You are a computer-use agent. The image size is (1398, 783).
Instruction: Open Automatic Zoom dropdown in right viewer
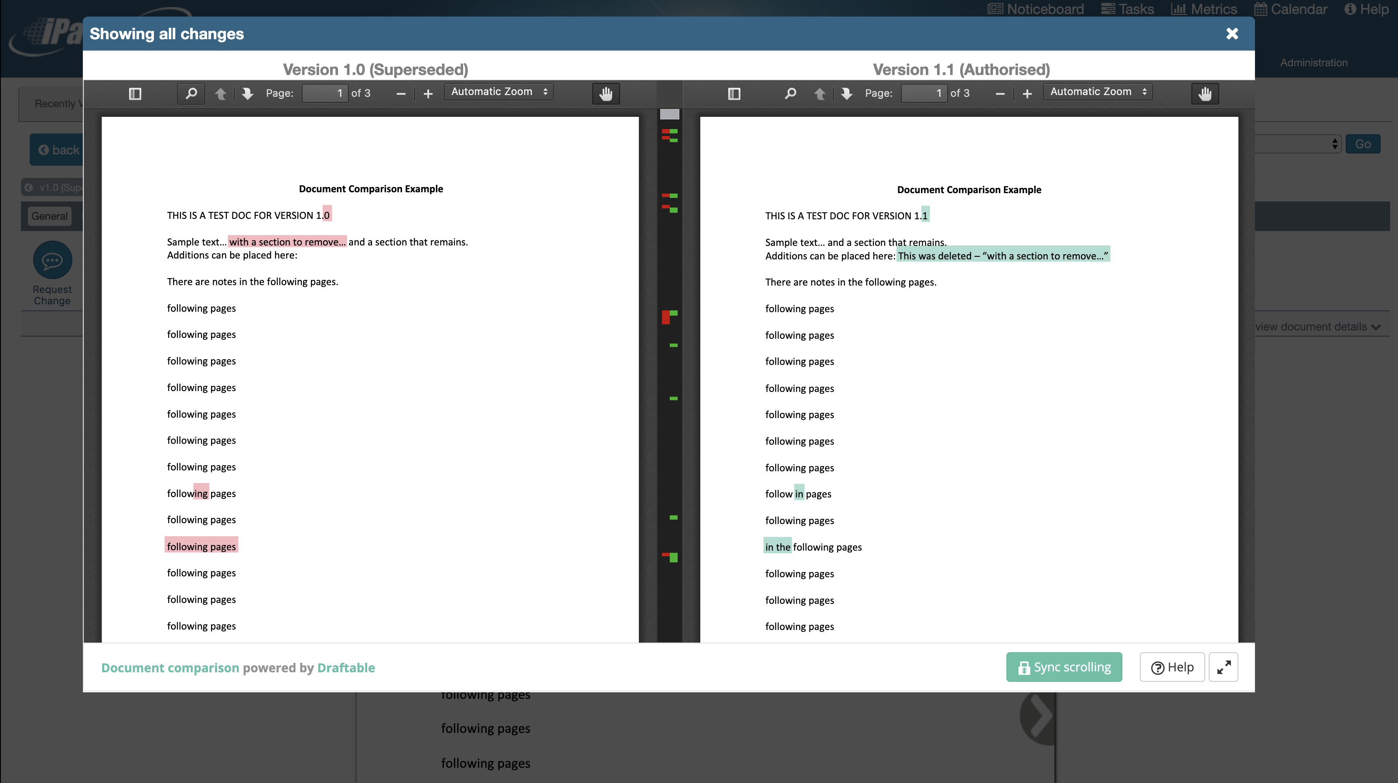point(1098,92)
